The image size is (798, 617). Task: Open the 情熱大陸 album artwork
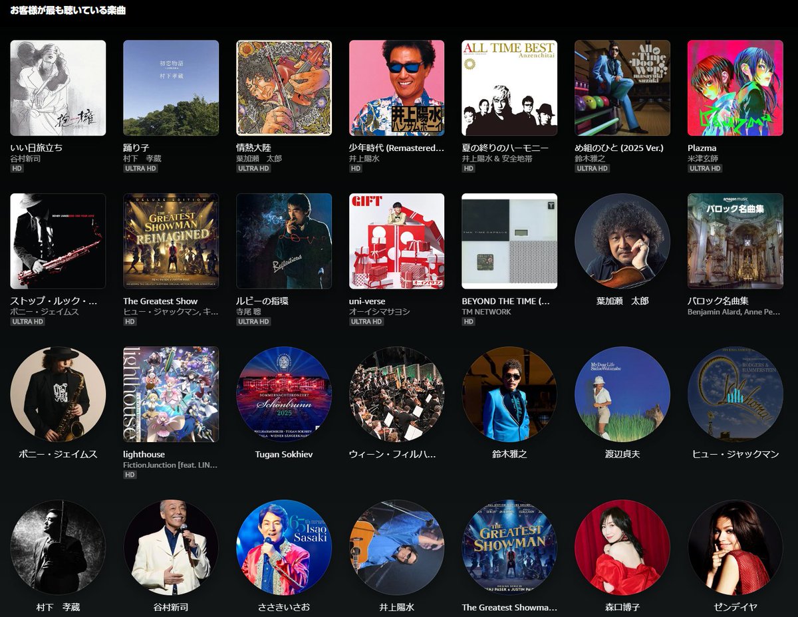point(284,88)
